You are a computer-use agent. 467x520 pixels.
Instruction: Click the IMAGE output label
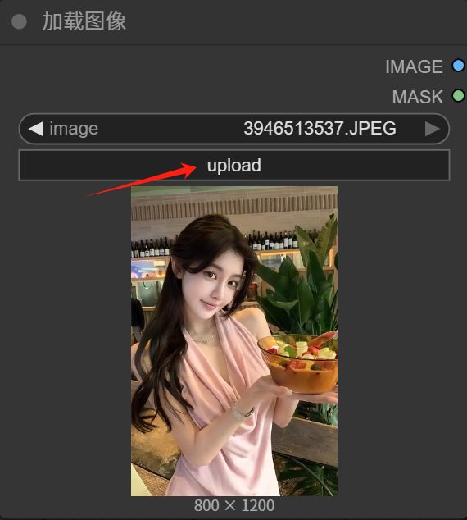[x=414, y=66]
